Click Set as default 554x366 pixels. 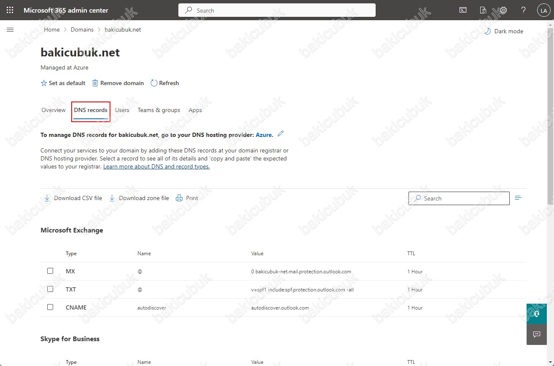(x=63, y=83)
